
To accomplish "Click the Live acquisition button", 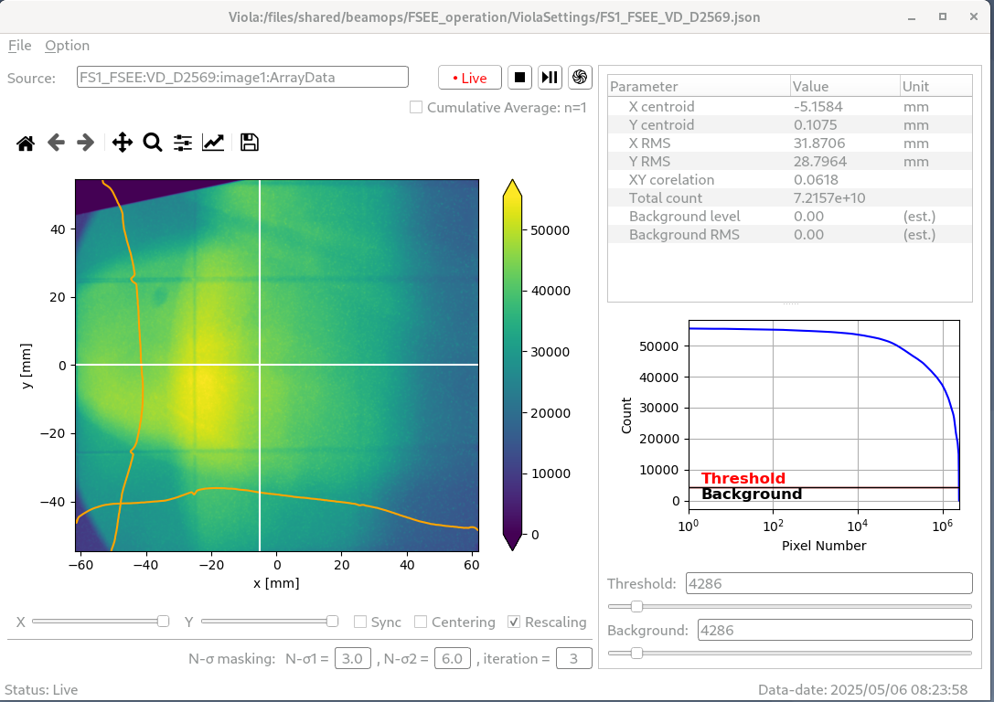I will pyautogui.click(x=470, y=78).
